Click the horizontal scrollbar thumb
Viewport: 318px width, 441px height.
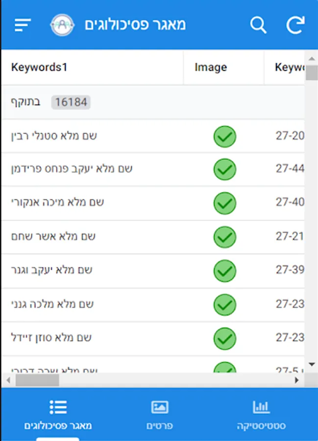pos(37,380)
